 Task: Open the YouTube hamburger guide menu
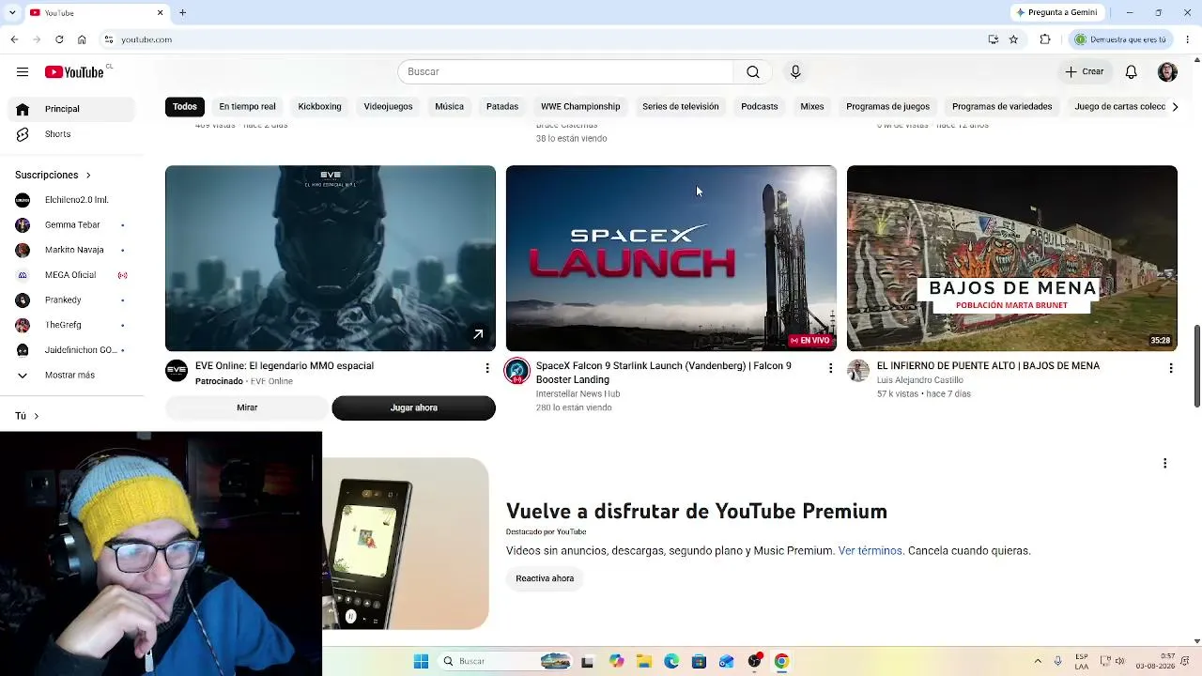tap(23, 71)
